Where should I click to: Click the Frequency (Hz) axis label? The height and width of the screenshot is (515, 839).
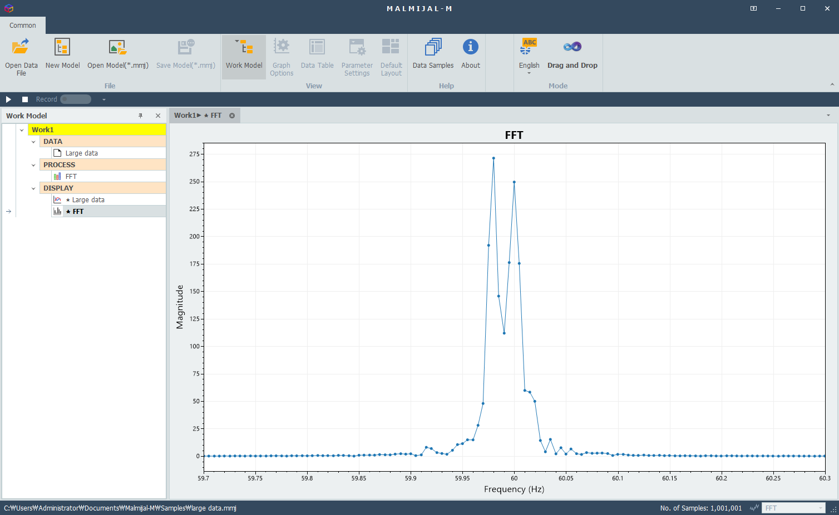(x=514, y=489)
